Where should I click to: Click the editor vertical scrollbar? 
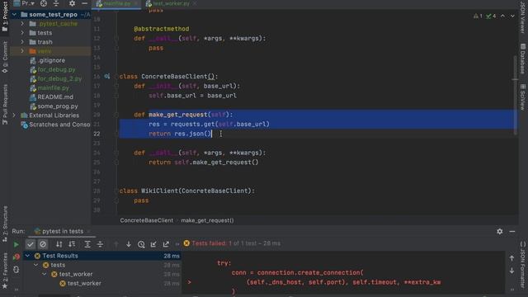pyautogui.click(x=515, y=96)
